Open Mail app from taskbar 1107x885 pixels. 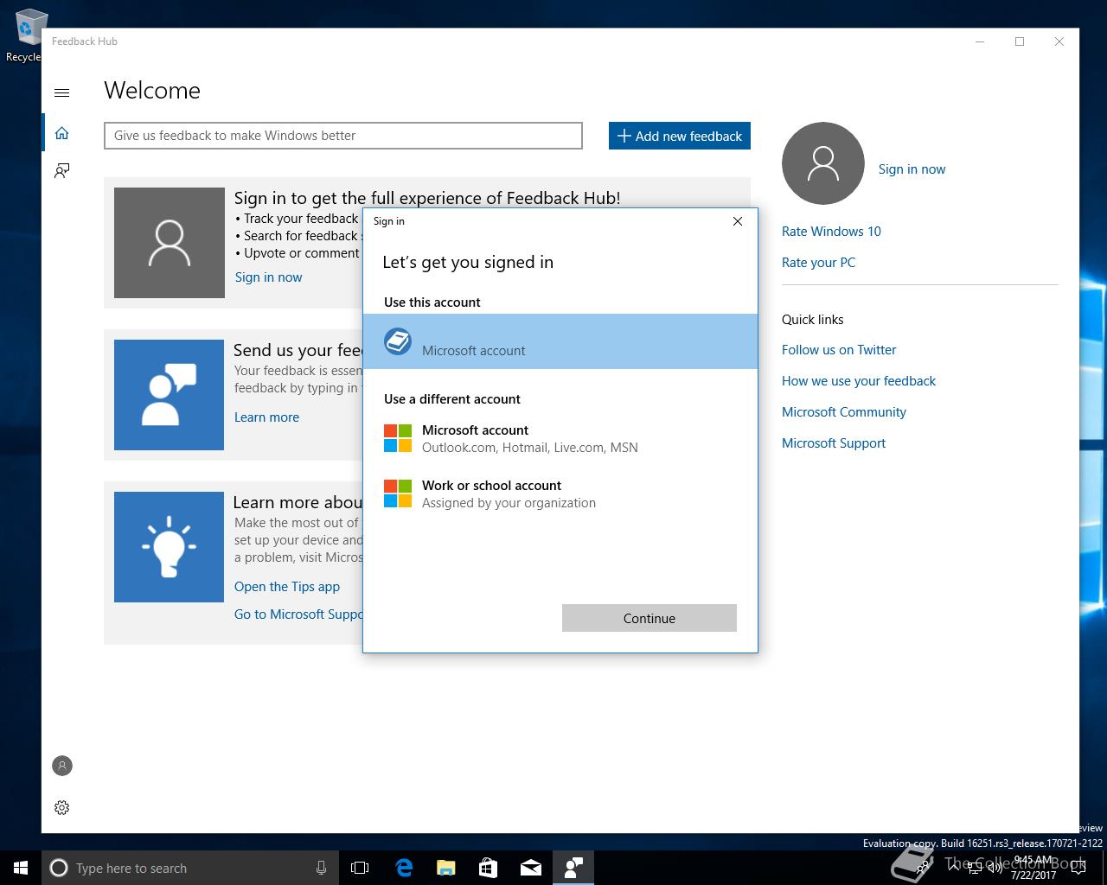[531, 868]
